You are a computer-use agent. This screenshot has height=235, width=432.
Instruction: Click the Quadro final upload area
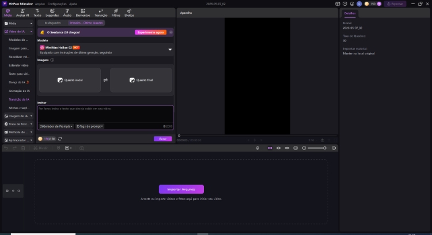point(141,80)
